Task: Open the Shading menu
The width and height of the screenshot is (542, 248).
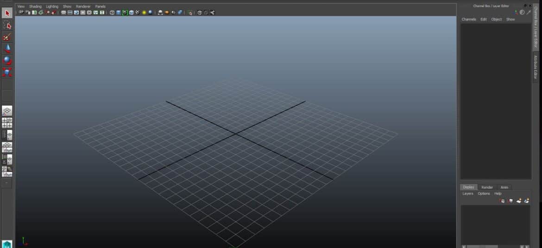Action: (x=35, y=6)
